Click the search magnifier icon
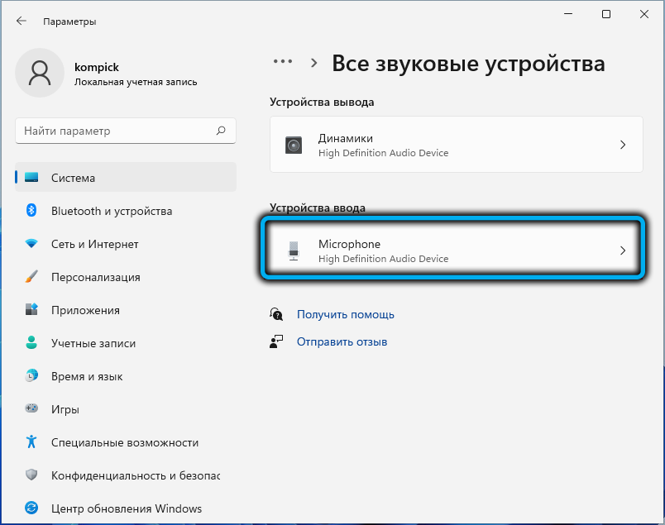Screen dimensions: 665x525 click(x=221, y=131)
